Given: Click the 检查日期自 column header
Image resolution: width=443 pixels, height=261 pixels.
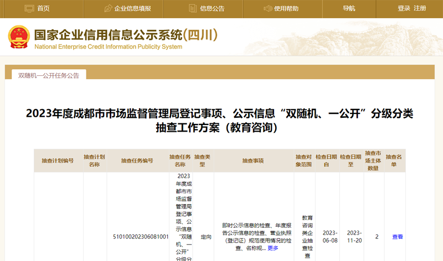Looking at the screenshot, I should click(326, 160).
